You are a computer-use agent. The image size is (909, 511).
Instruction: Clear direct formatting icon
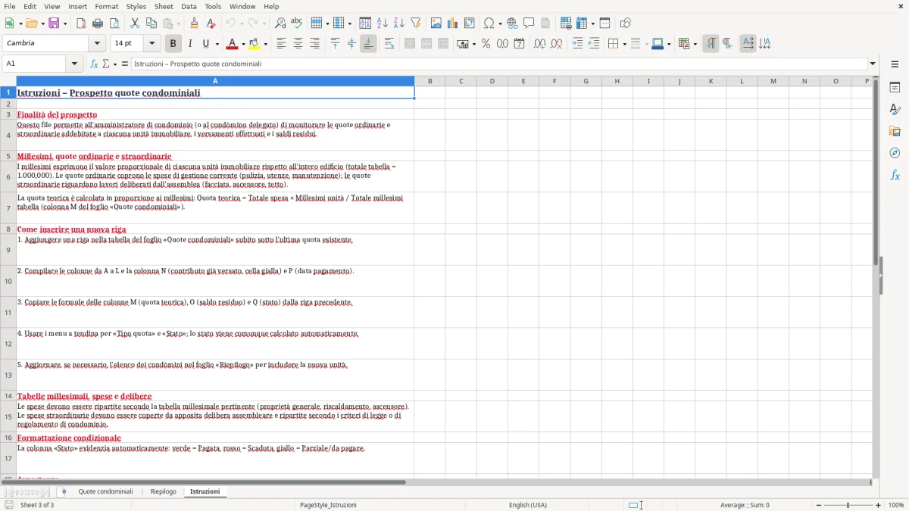(211, 23)
